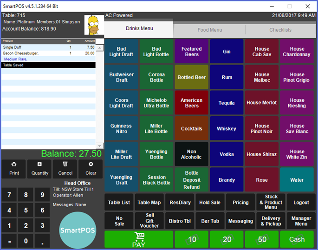Open the Gin category

[x=227, y=52]
